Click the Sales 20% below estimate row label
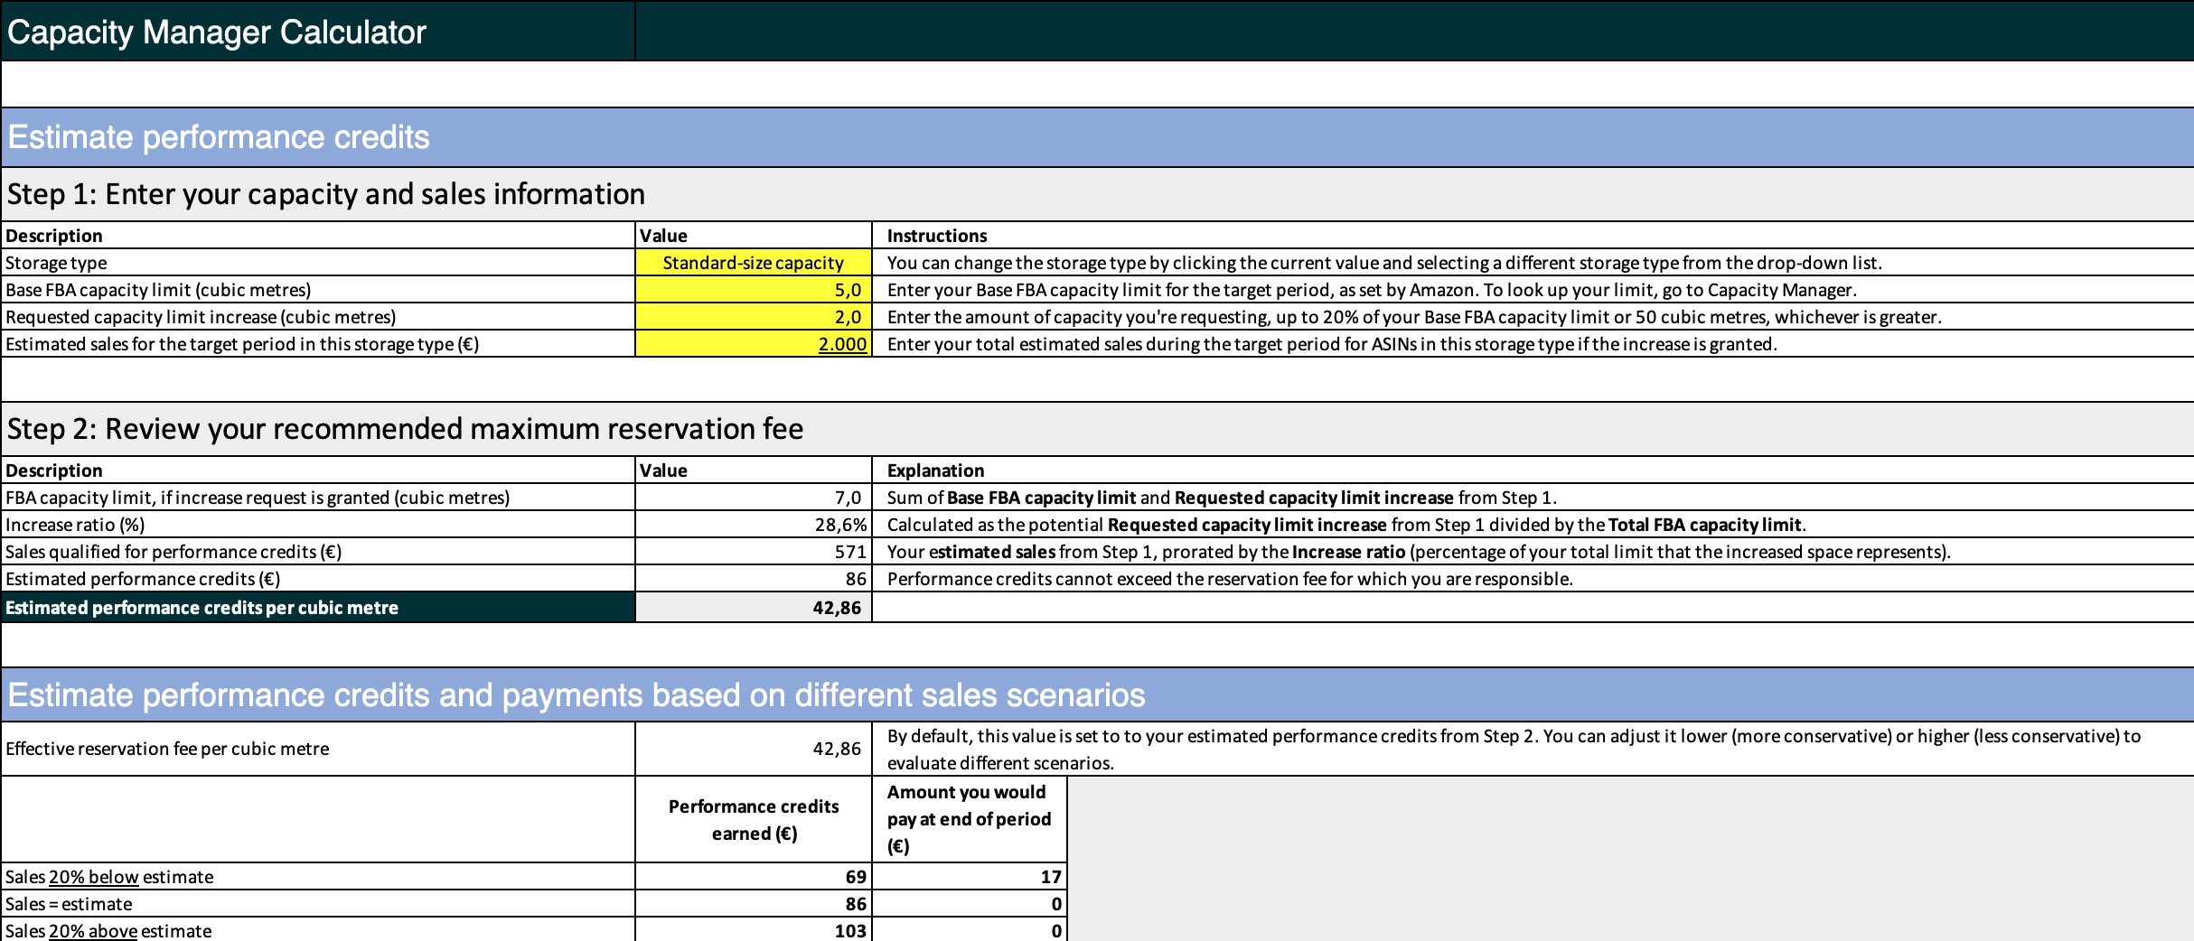This screenshot has height=941, width=2194. click(109, 877)
